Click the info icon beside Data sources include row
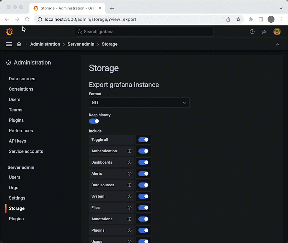Image resolution: width=288 pixels, height=243 pixels. (x=130, y=185)
